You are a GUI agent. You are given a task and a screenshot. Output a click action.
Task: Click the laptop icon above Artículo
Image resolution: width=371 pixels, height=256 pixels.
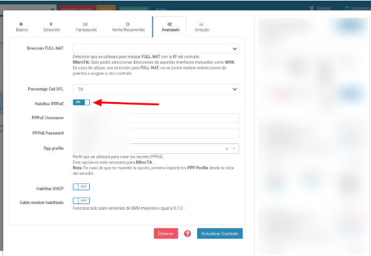[x=201, y=24]
